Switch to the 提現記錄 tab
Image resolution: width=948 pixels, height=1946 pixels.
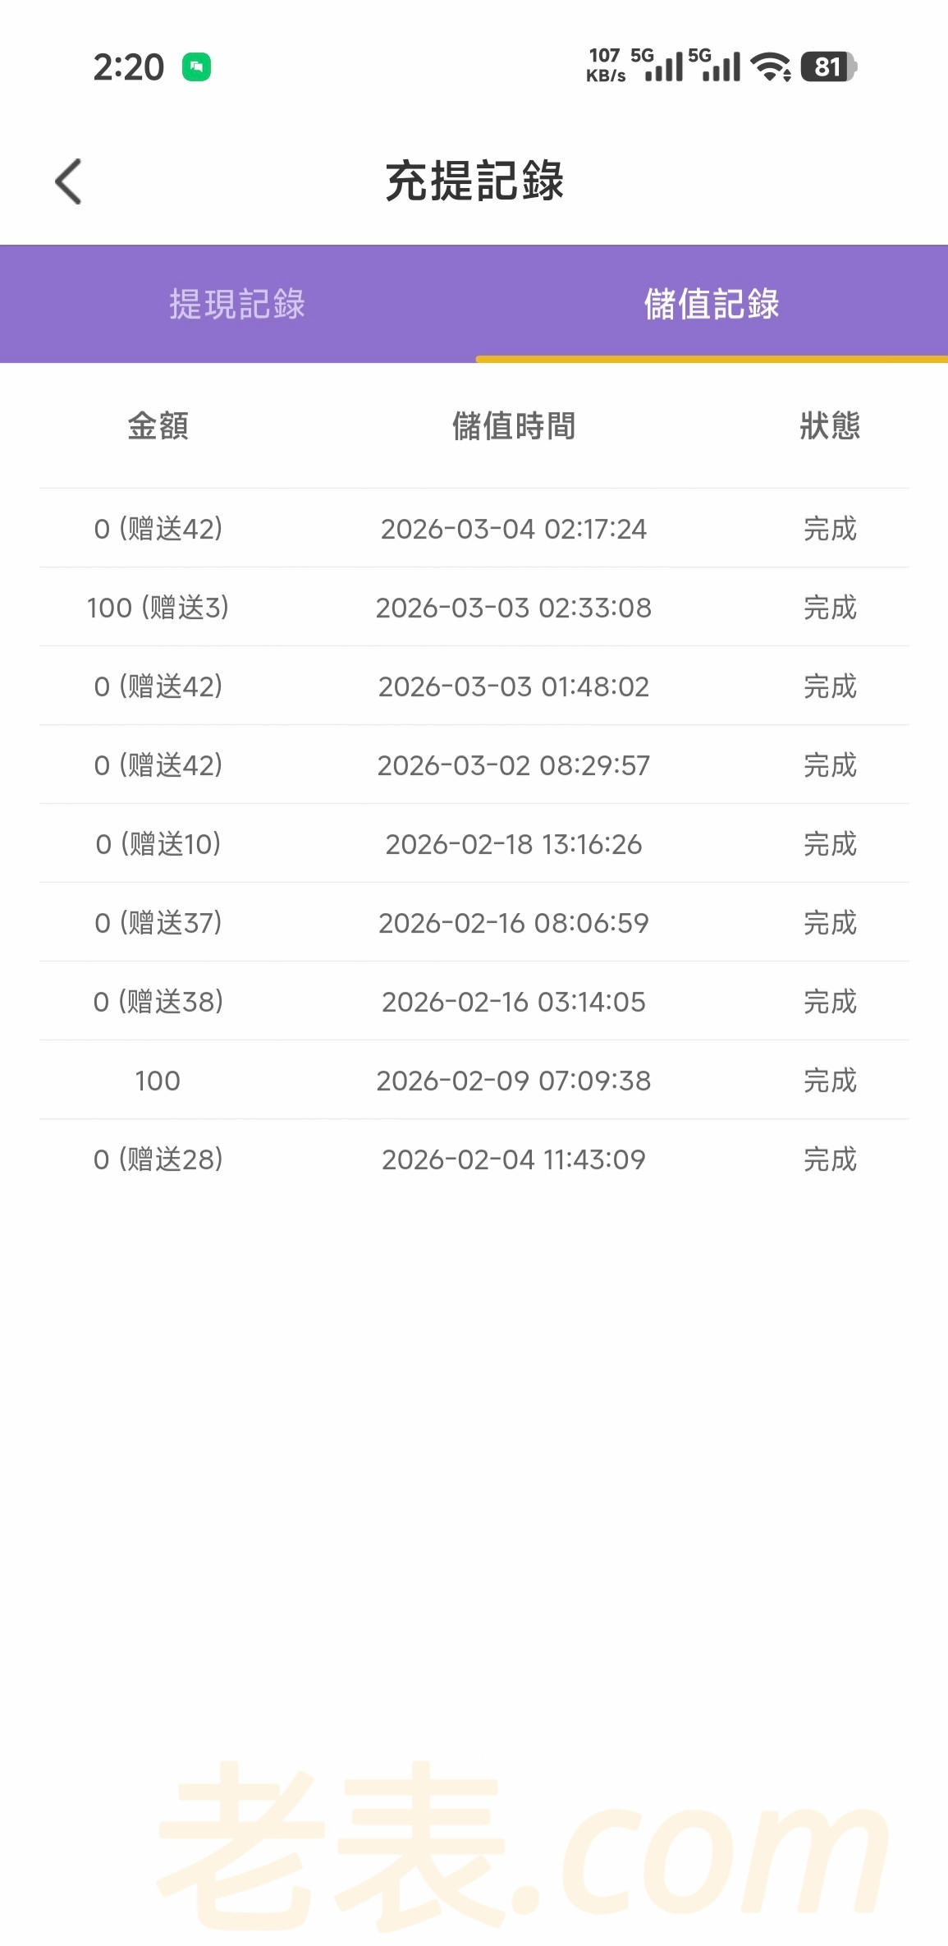point(237,304)
